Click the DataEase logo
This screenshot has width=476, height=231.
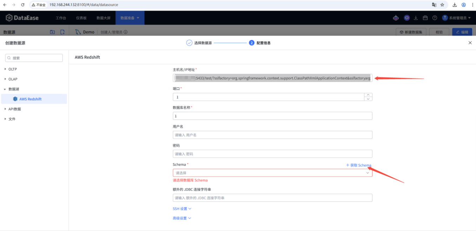(22, 18)
